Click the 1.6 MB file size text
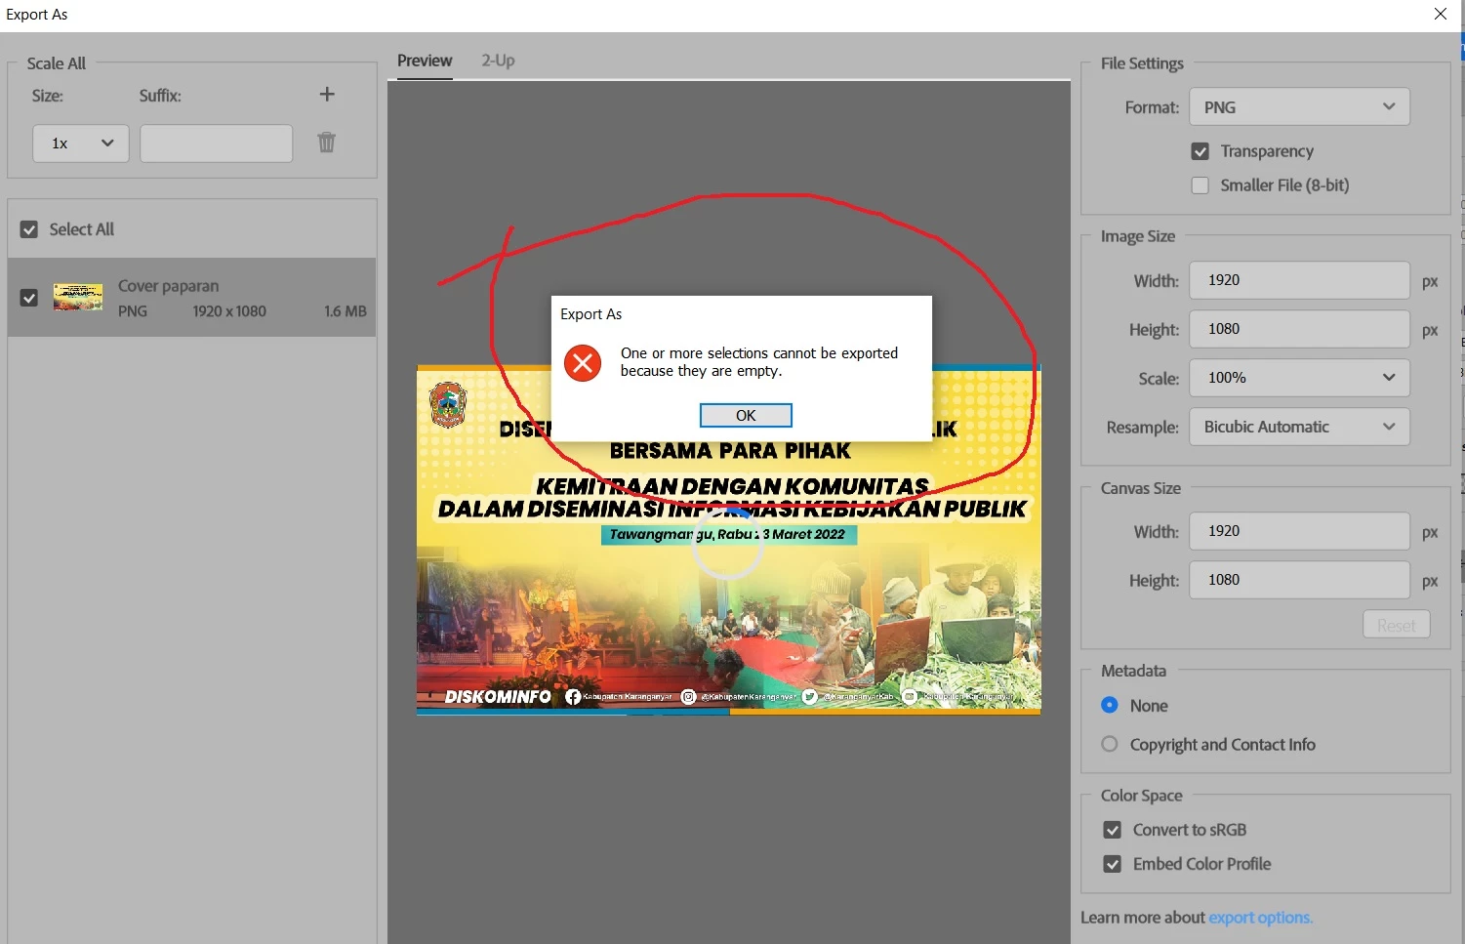The width and height of the screenshot is (1465, 944). pyautogui.click(x=346, y=311)
